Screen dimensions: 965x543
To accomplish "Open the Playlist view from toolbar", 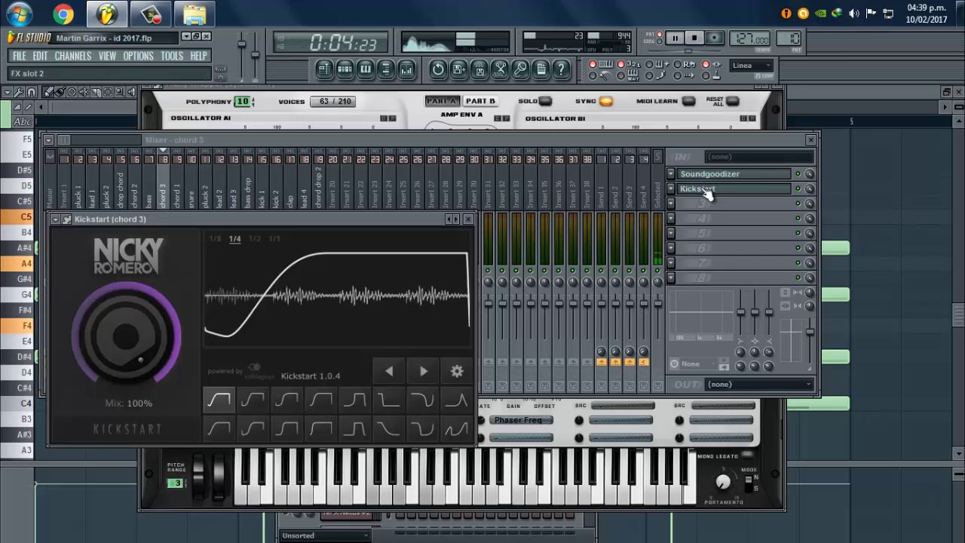I will 324,69.
